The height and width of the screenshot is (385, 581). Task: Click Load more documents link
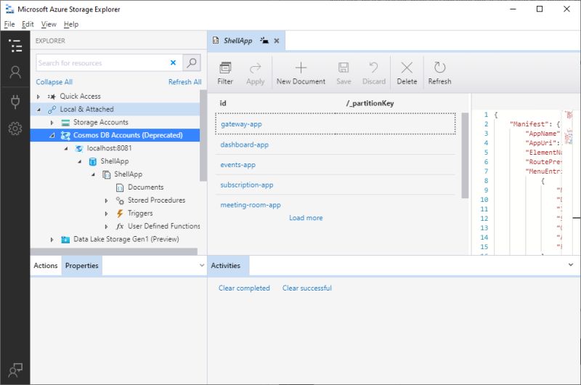click(306, 218)
